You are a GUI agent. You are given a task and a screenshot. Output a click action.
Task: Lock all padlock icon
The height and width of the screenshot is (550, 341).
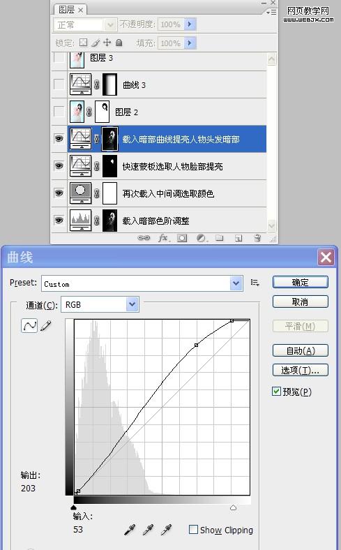(x=119, y=43)
